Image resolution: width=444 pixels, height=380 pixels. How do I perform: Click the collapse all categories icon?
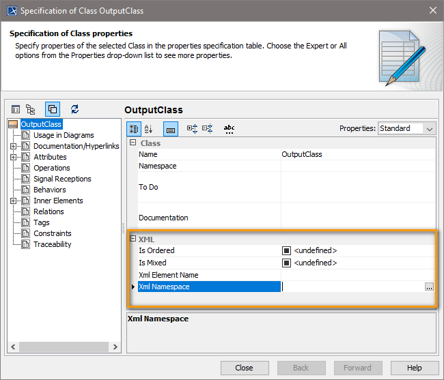pos(208,128)
